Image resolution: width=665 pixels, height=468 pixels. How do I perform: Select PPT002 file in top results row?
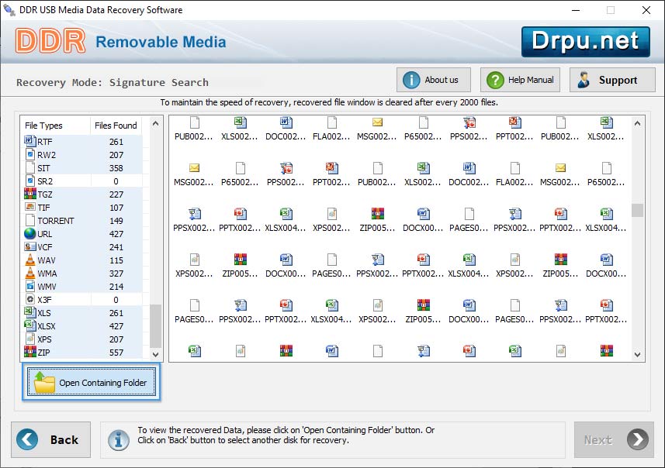point(515,129)
